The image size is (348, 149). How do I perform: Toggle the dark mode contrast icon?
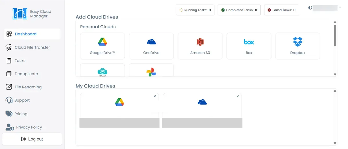coord(310,8)
